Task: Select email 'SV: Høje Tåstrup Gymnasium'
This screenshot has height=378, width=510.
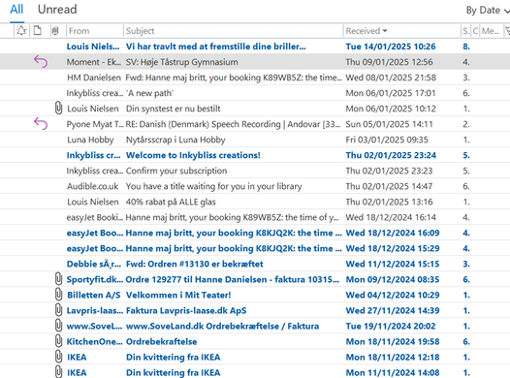Action: pyautogui.click(x=255, y=62)
